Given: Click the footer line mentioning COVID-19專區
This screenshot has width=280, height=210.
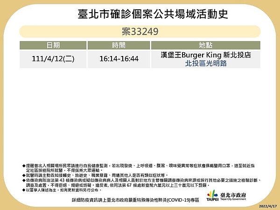Looking at the screenshot, I should click(x=135, y=200).
